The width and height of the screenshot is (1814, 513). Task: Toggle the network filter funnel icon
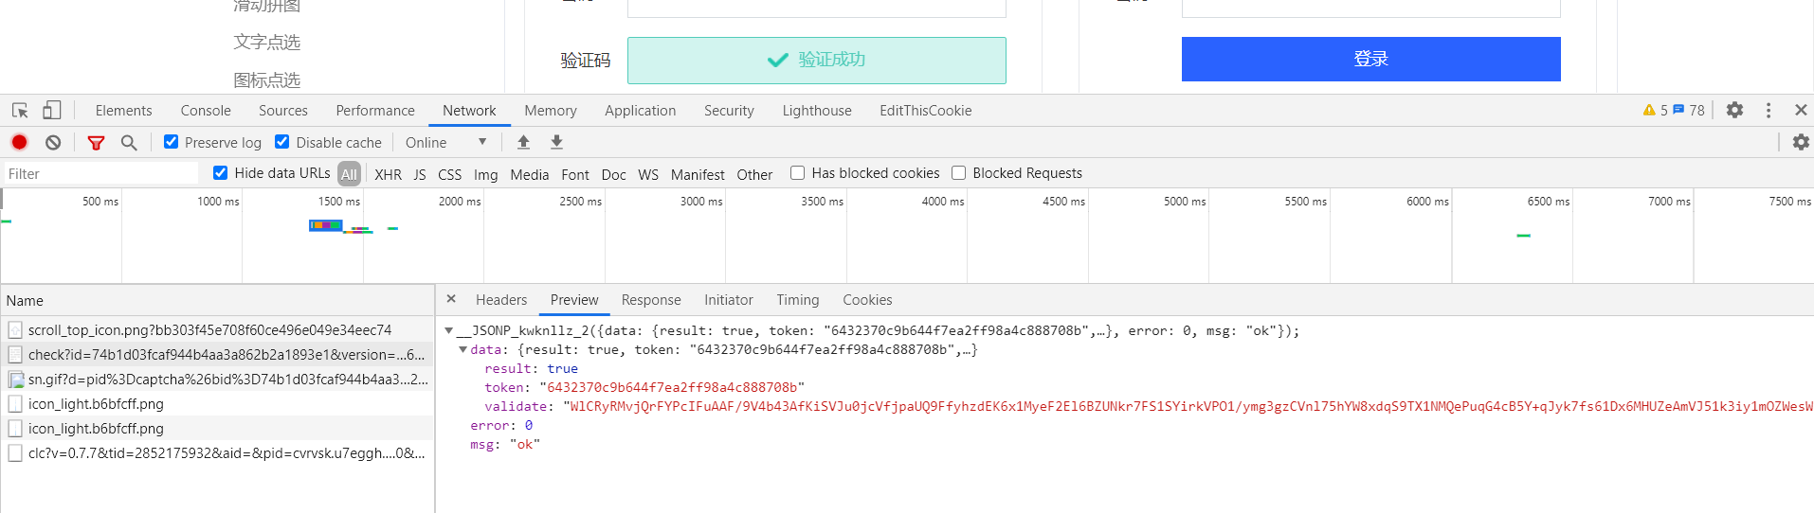click(96, 142)
